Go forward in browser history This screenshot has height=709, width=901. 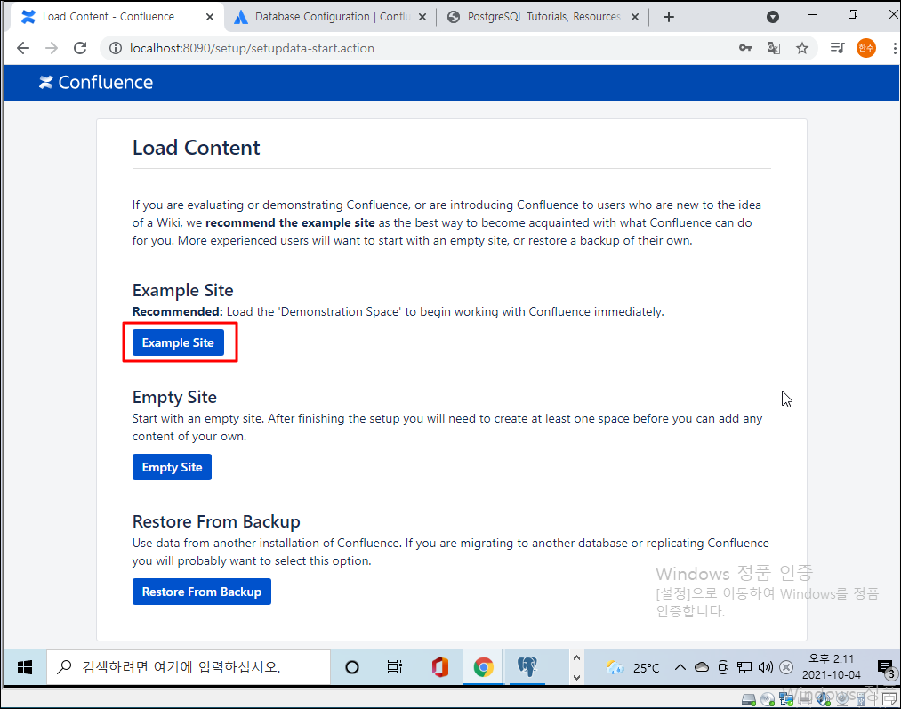52,48
